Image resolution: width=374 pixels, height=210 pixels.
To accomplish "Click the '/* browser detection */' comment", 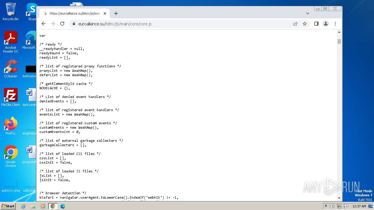I will coord(63,193).
